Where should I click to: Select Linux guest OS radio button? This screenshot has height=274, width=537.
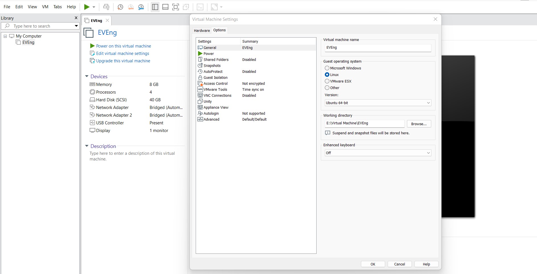coord(327,75)
